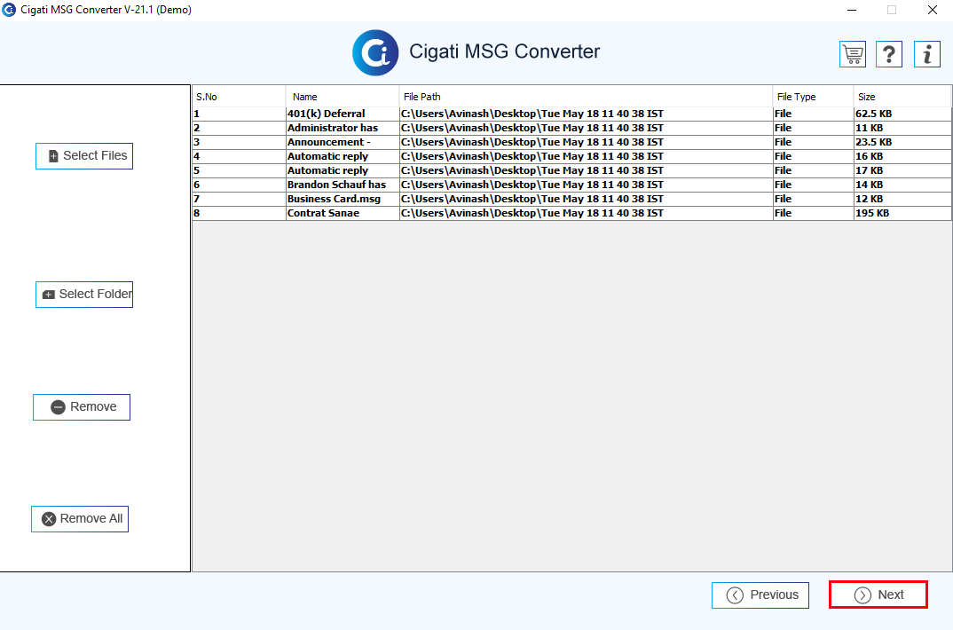953x630 pixels.
Task: Click serial number 6 cell
Action: (239, 185)
